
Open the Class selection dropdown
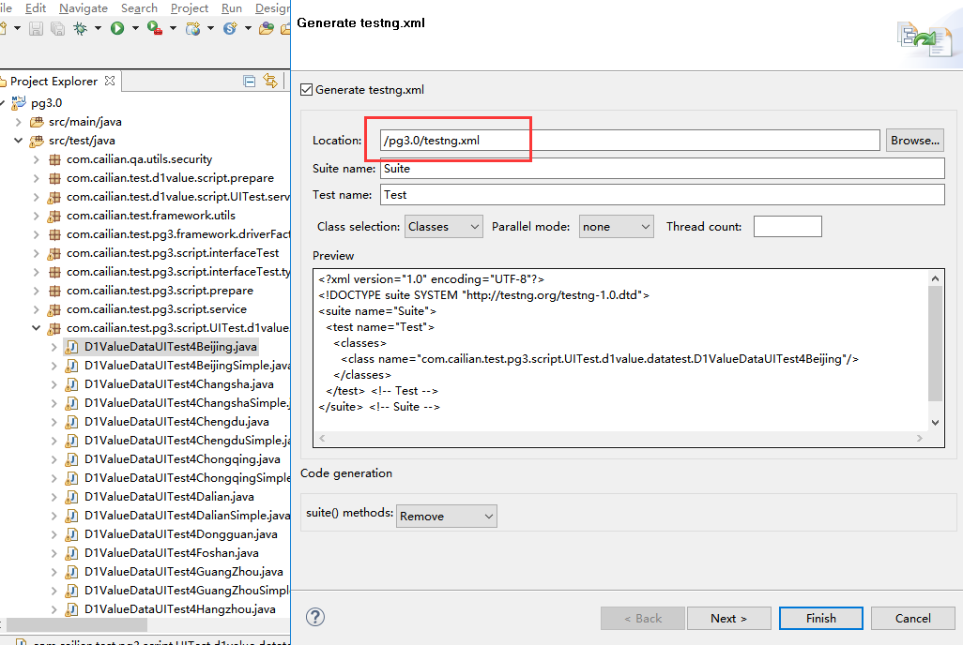pos(443,227)
